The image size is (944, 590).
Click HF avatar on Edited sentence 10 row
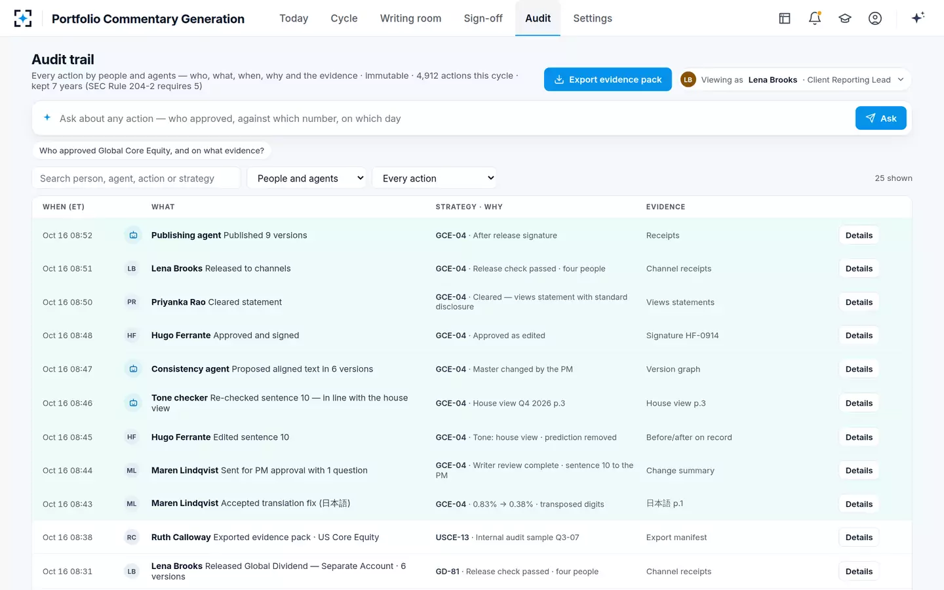pos(132,437)
